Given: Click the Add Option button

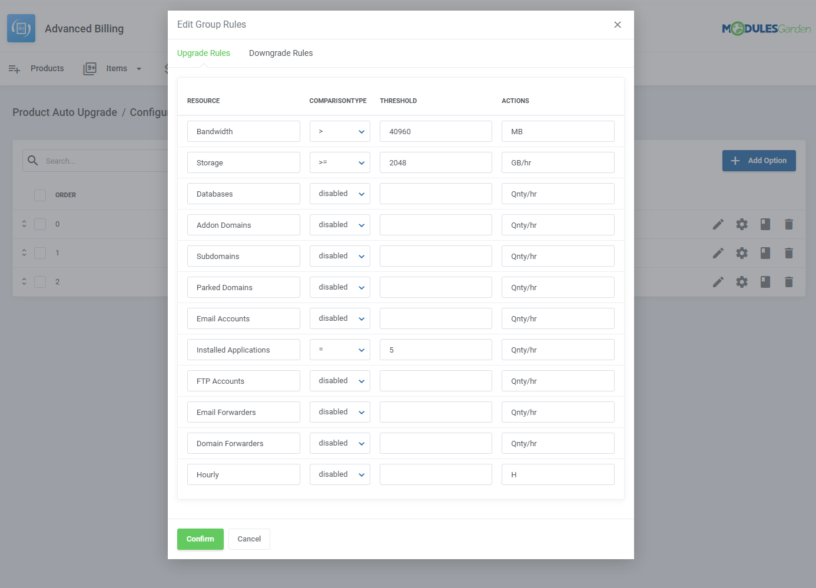Looking at the screenshot, I should point(759,160).
